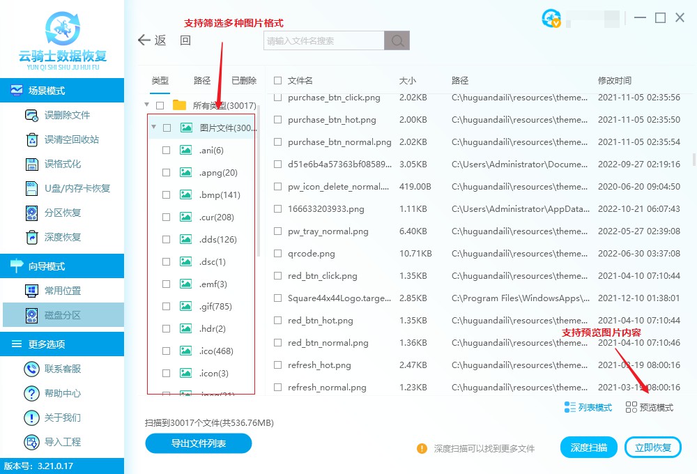Check the checkbox next to qrcode.png
The image size is (697, 474).
[277, 254]
